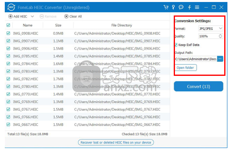Viewport: 231px width, 154px height.
Task: Toggle Keep Exif Data checkbox
Action: pyautogui.click(x=176, y=45)
